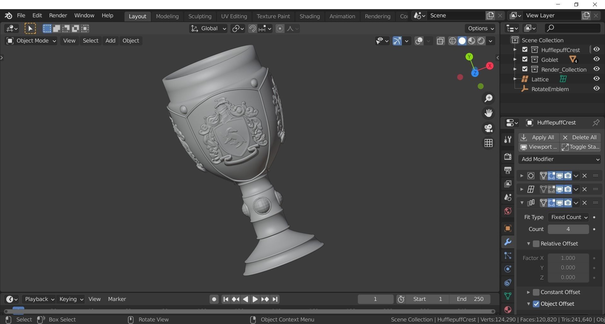The width and height of the screenshot is (605, 324).
Task: Switch orthographic/perspective grid icon
Action: pyautogui.click(x=488, y=143)
